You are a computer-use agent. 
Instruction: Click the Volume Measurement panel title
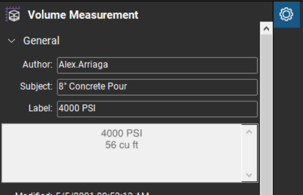tap(83, 15)
